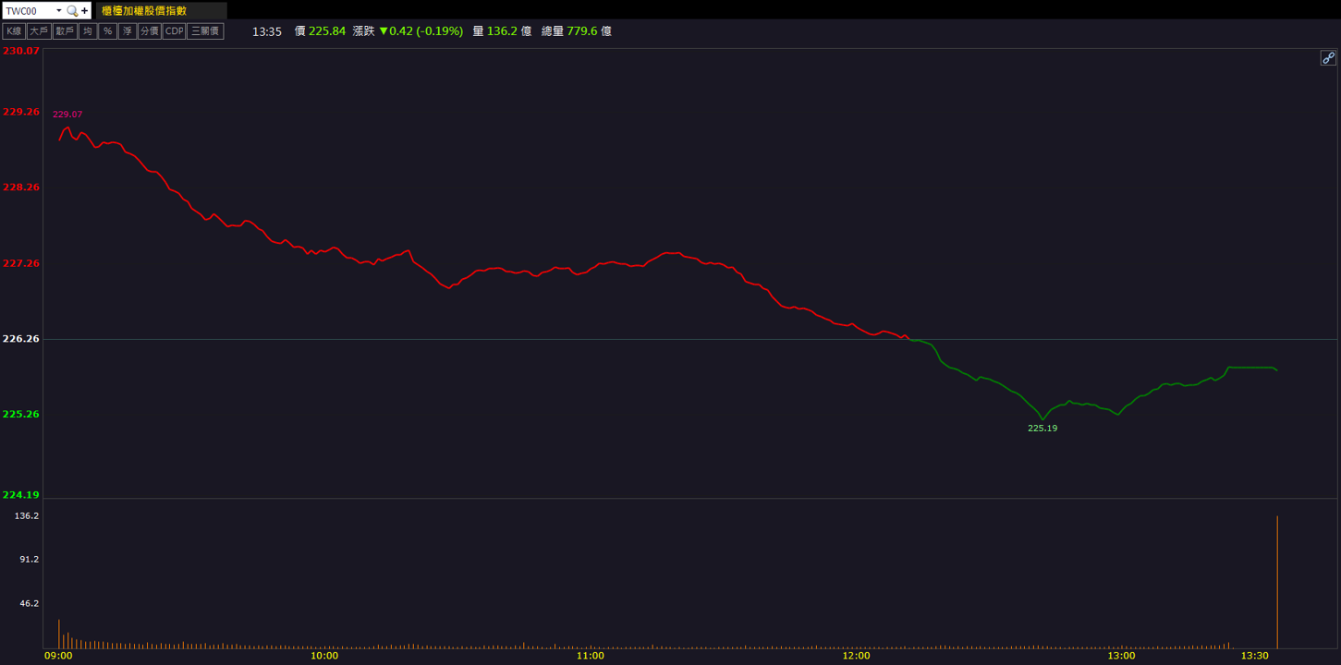
Task: Open the symbol code dropdown arrow
Action: 59,11
